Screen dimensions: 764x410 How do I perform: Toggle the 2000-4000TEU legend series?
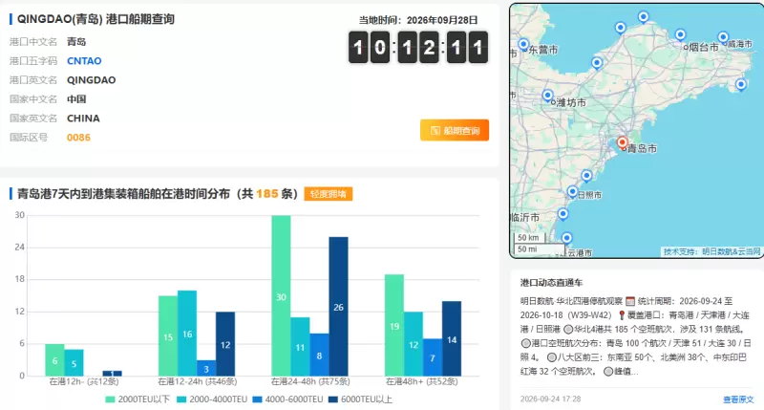(212, 399)
